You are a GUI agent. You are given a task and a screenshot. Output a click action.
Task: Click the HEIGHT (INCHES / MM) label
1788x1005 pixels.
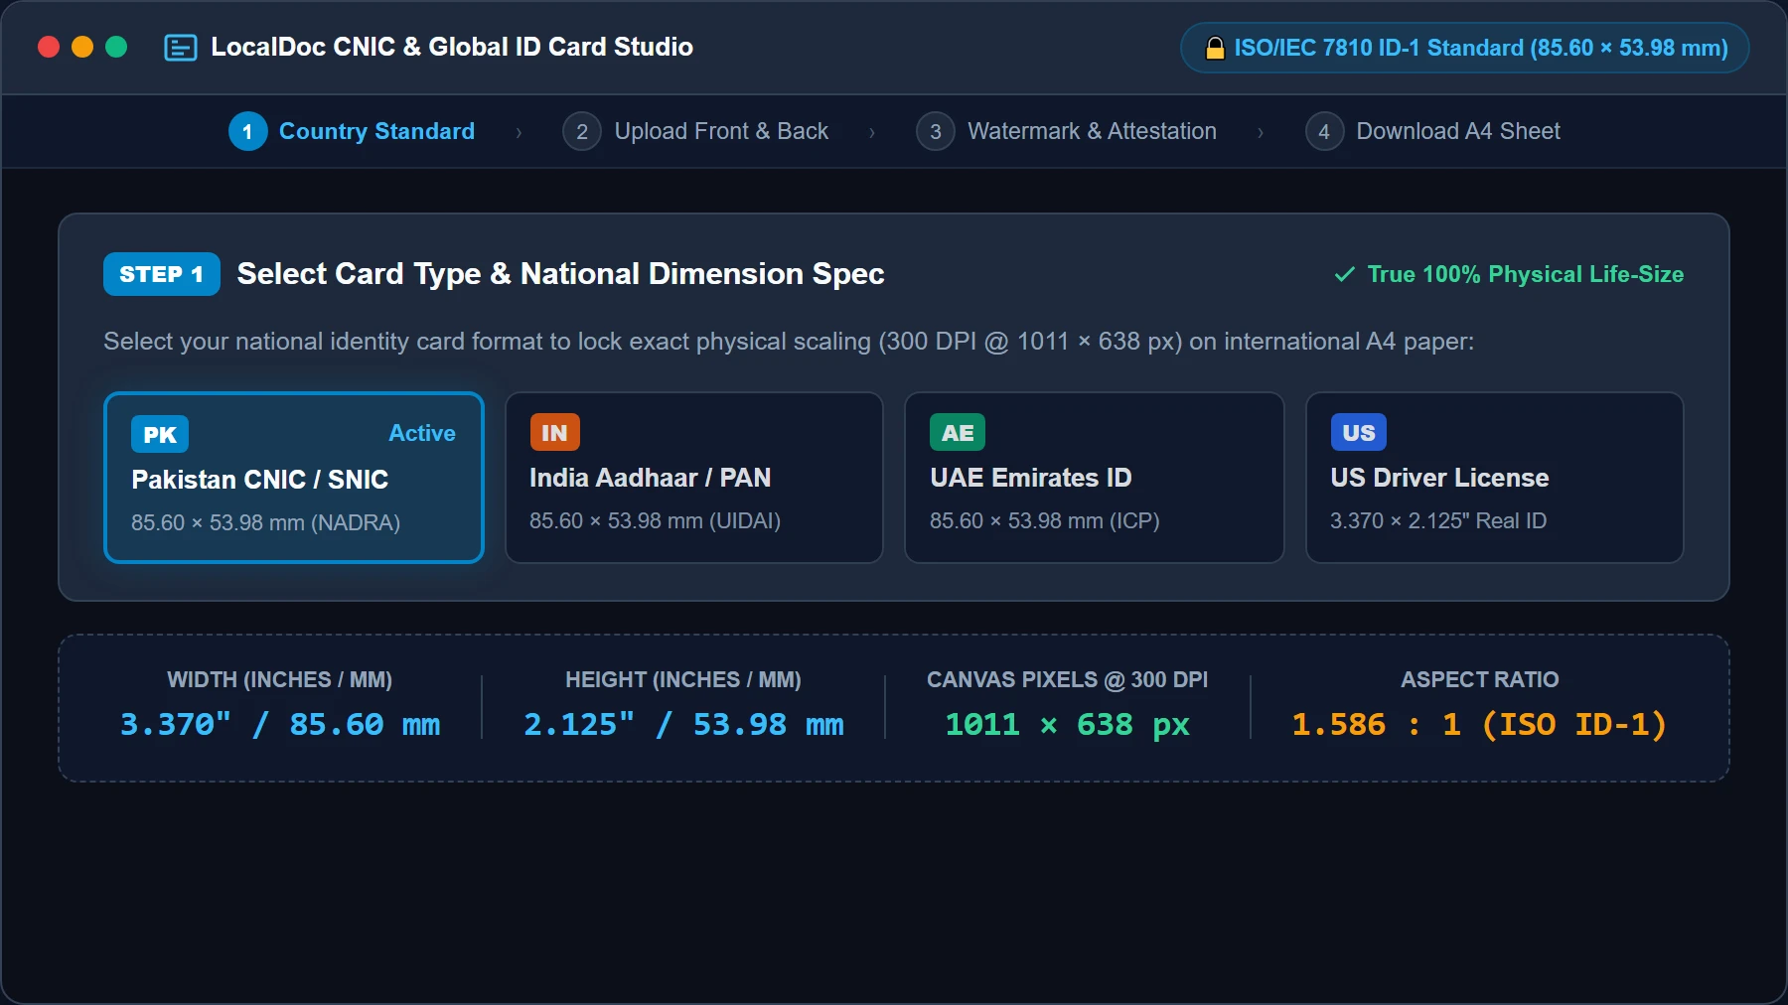click(x=683, y=679)
